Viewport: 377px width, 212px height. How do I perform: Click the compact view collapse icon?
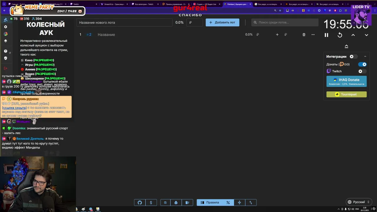pyautogui.click(x=239, y=203)
